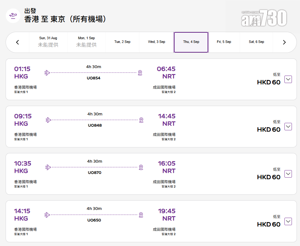Switch to Wed, 3 Sep date tab

click(x=157, y=42)
